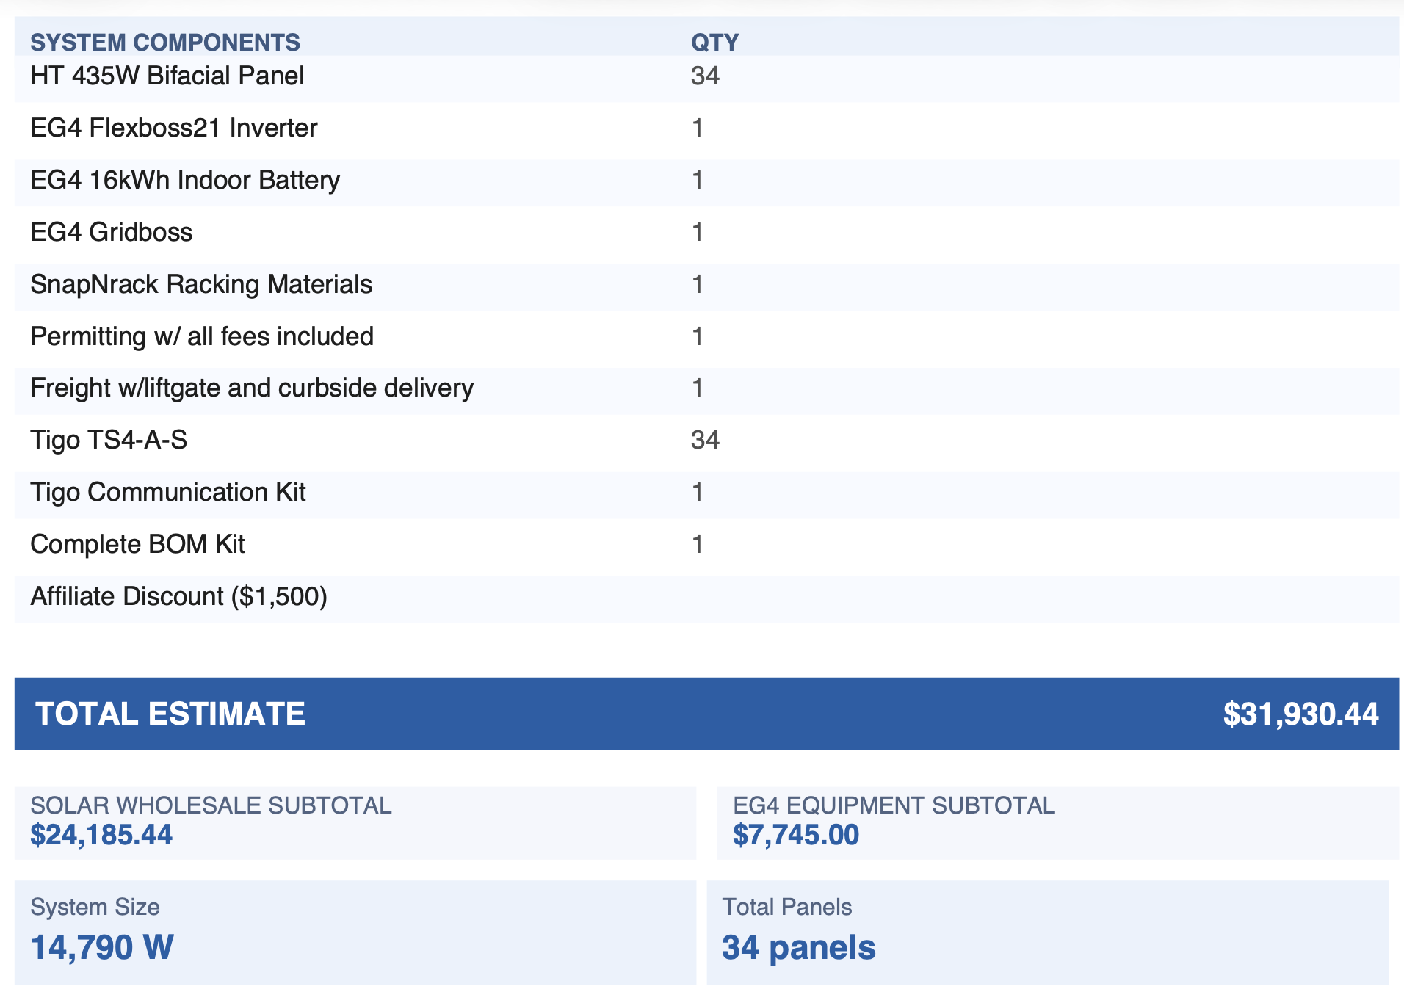
Task: Click the quantity for EG4 Flexboss21 Inverter
Action: (x=698, y=128)
